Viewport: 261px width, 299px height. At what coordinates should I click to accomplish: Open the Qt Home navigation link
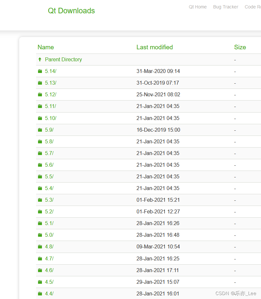click(198, 7)
